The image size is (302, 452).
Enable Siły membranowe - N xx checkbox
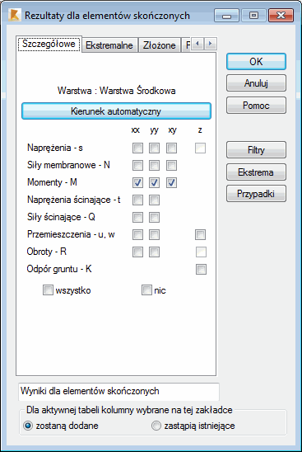point(137,166)
